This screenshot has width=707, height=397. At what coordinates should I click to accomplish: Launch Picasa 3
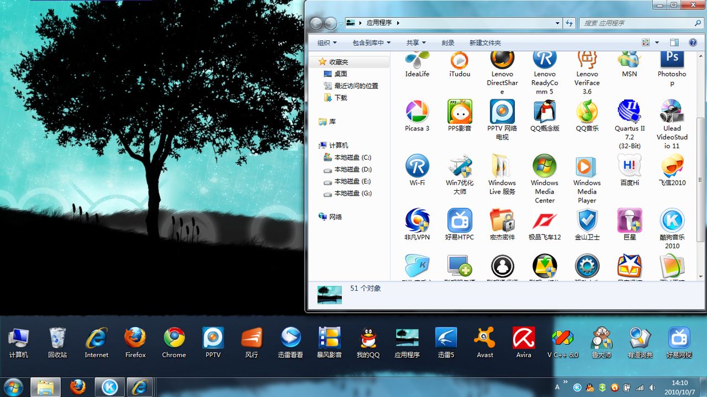click(417, 114)
